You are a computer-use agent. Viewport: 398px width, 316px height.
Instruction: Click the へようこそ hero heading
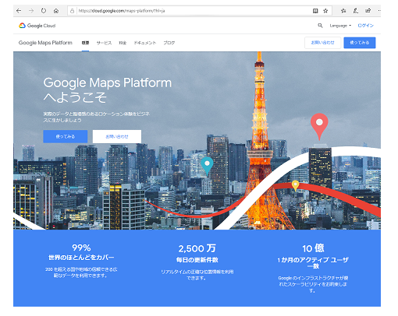coord(75,97)
